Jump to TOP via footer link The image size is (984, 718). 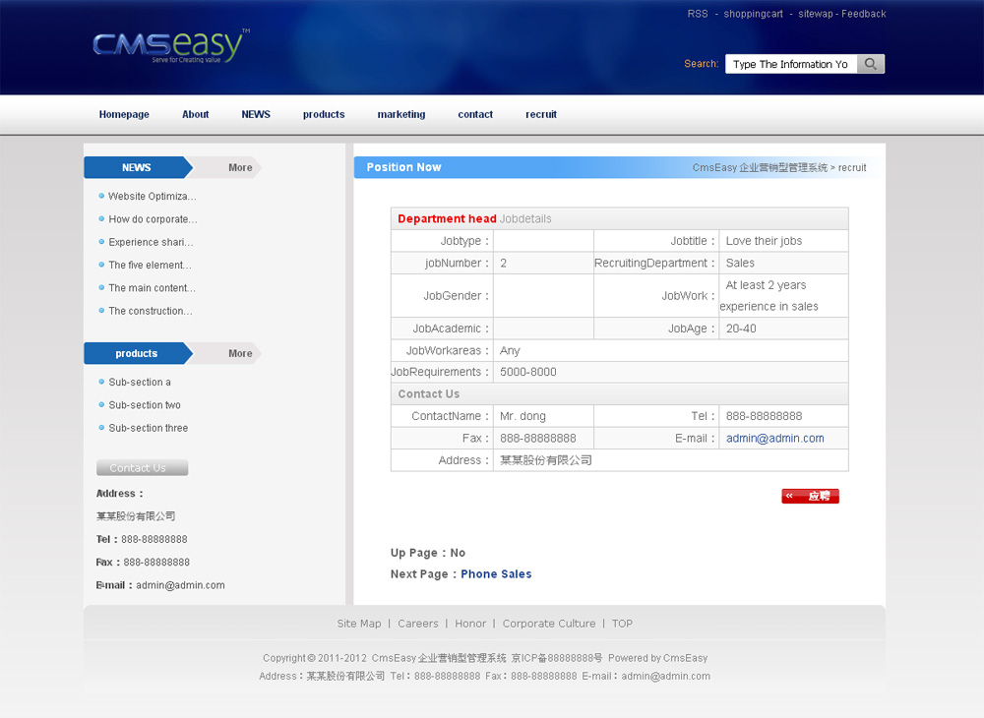[622, 624]
